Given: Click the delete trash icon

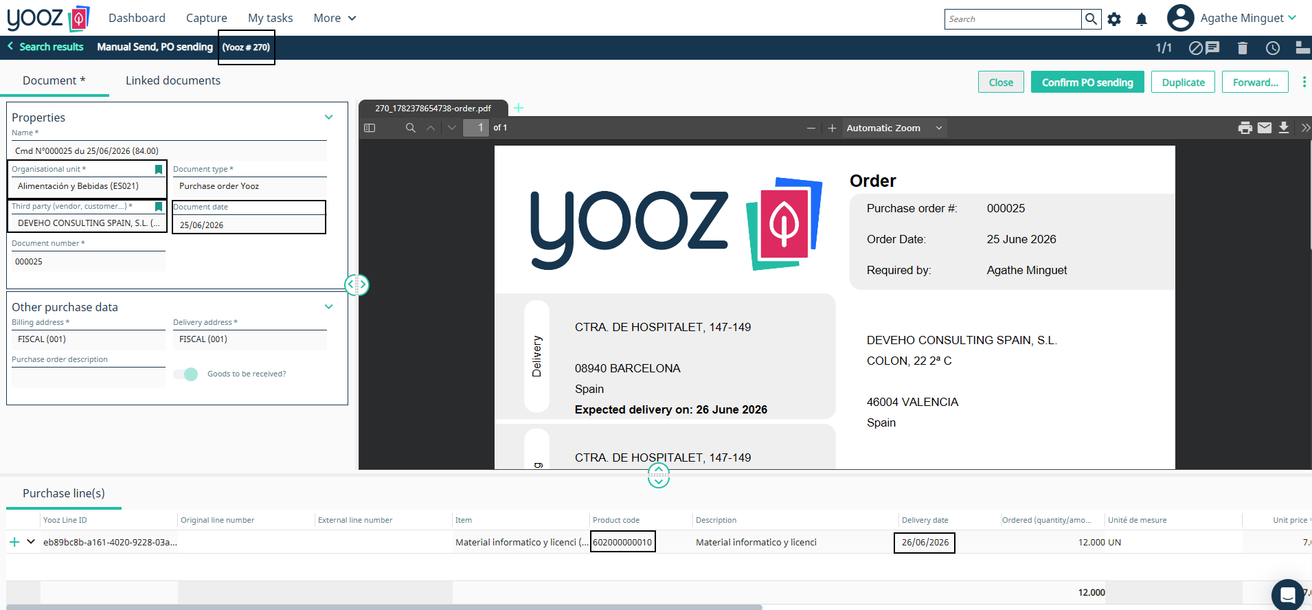Looking at the screenshot, I should click(1242, 48).
